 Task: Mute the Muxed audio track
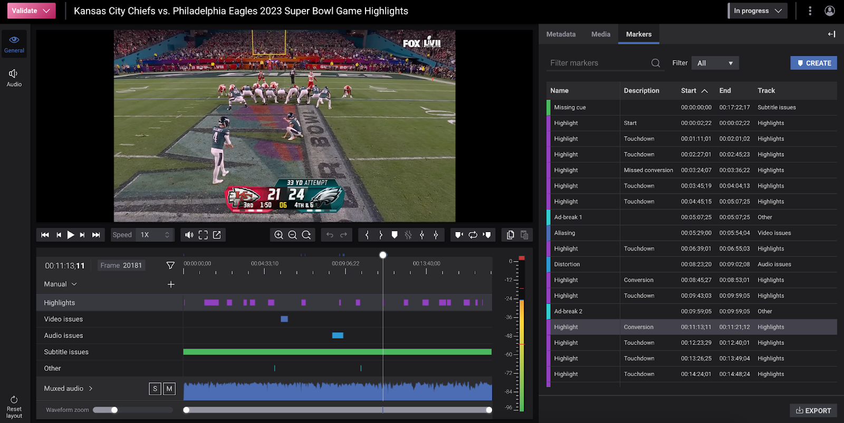pyautogui.click(x=169, y=389)
